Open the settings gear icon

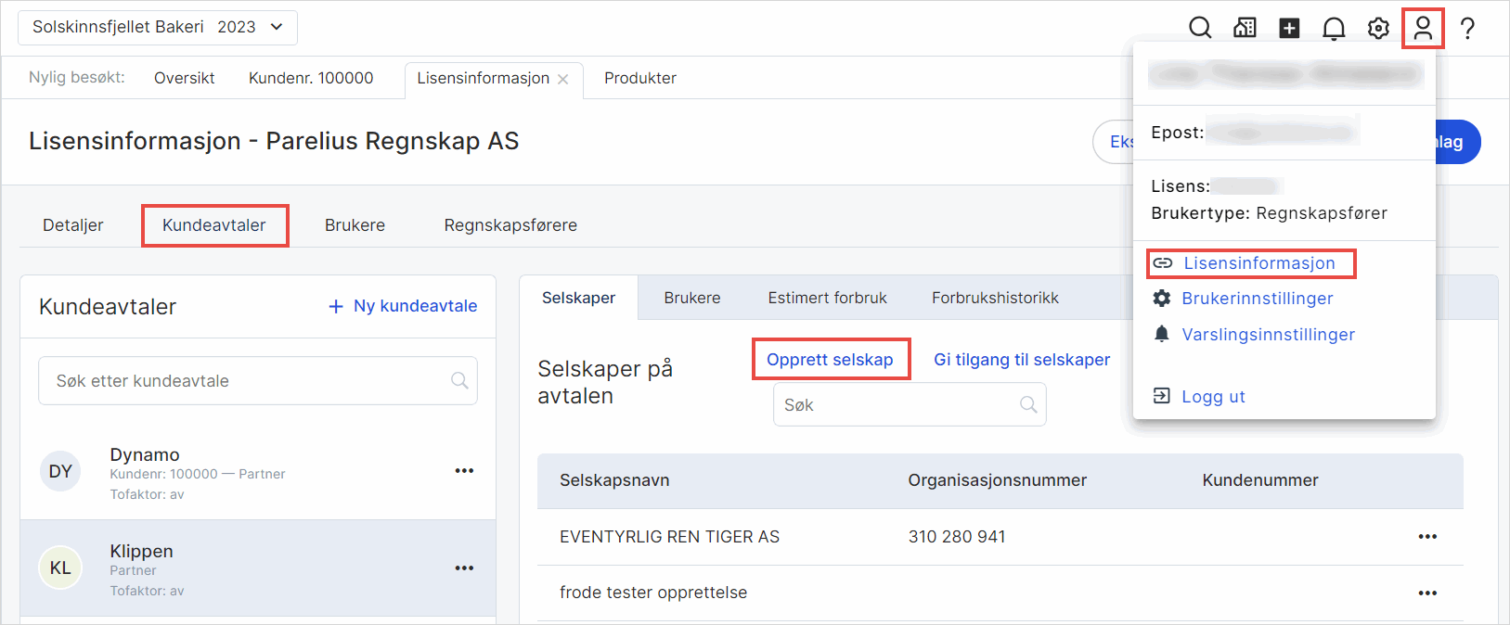(x=1378, y=28)
